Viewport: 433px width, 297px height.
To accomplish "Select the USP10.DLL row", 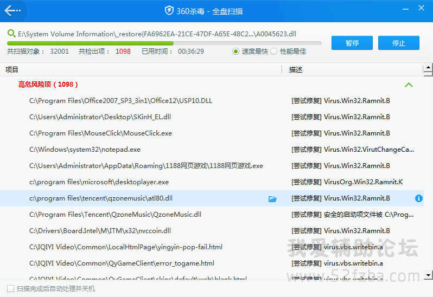I will pyautogui.click(x=212, y=101).
